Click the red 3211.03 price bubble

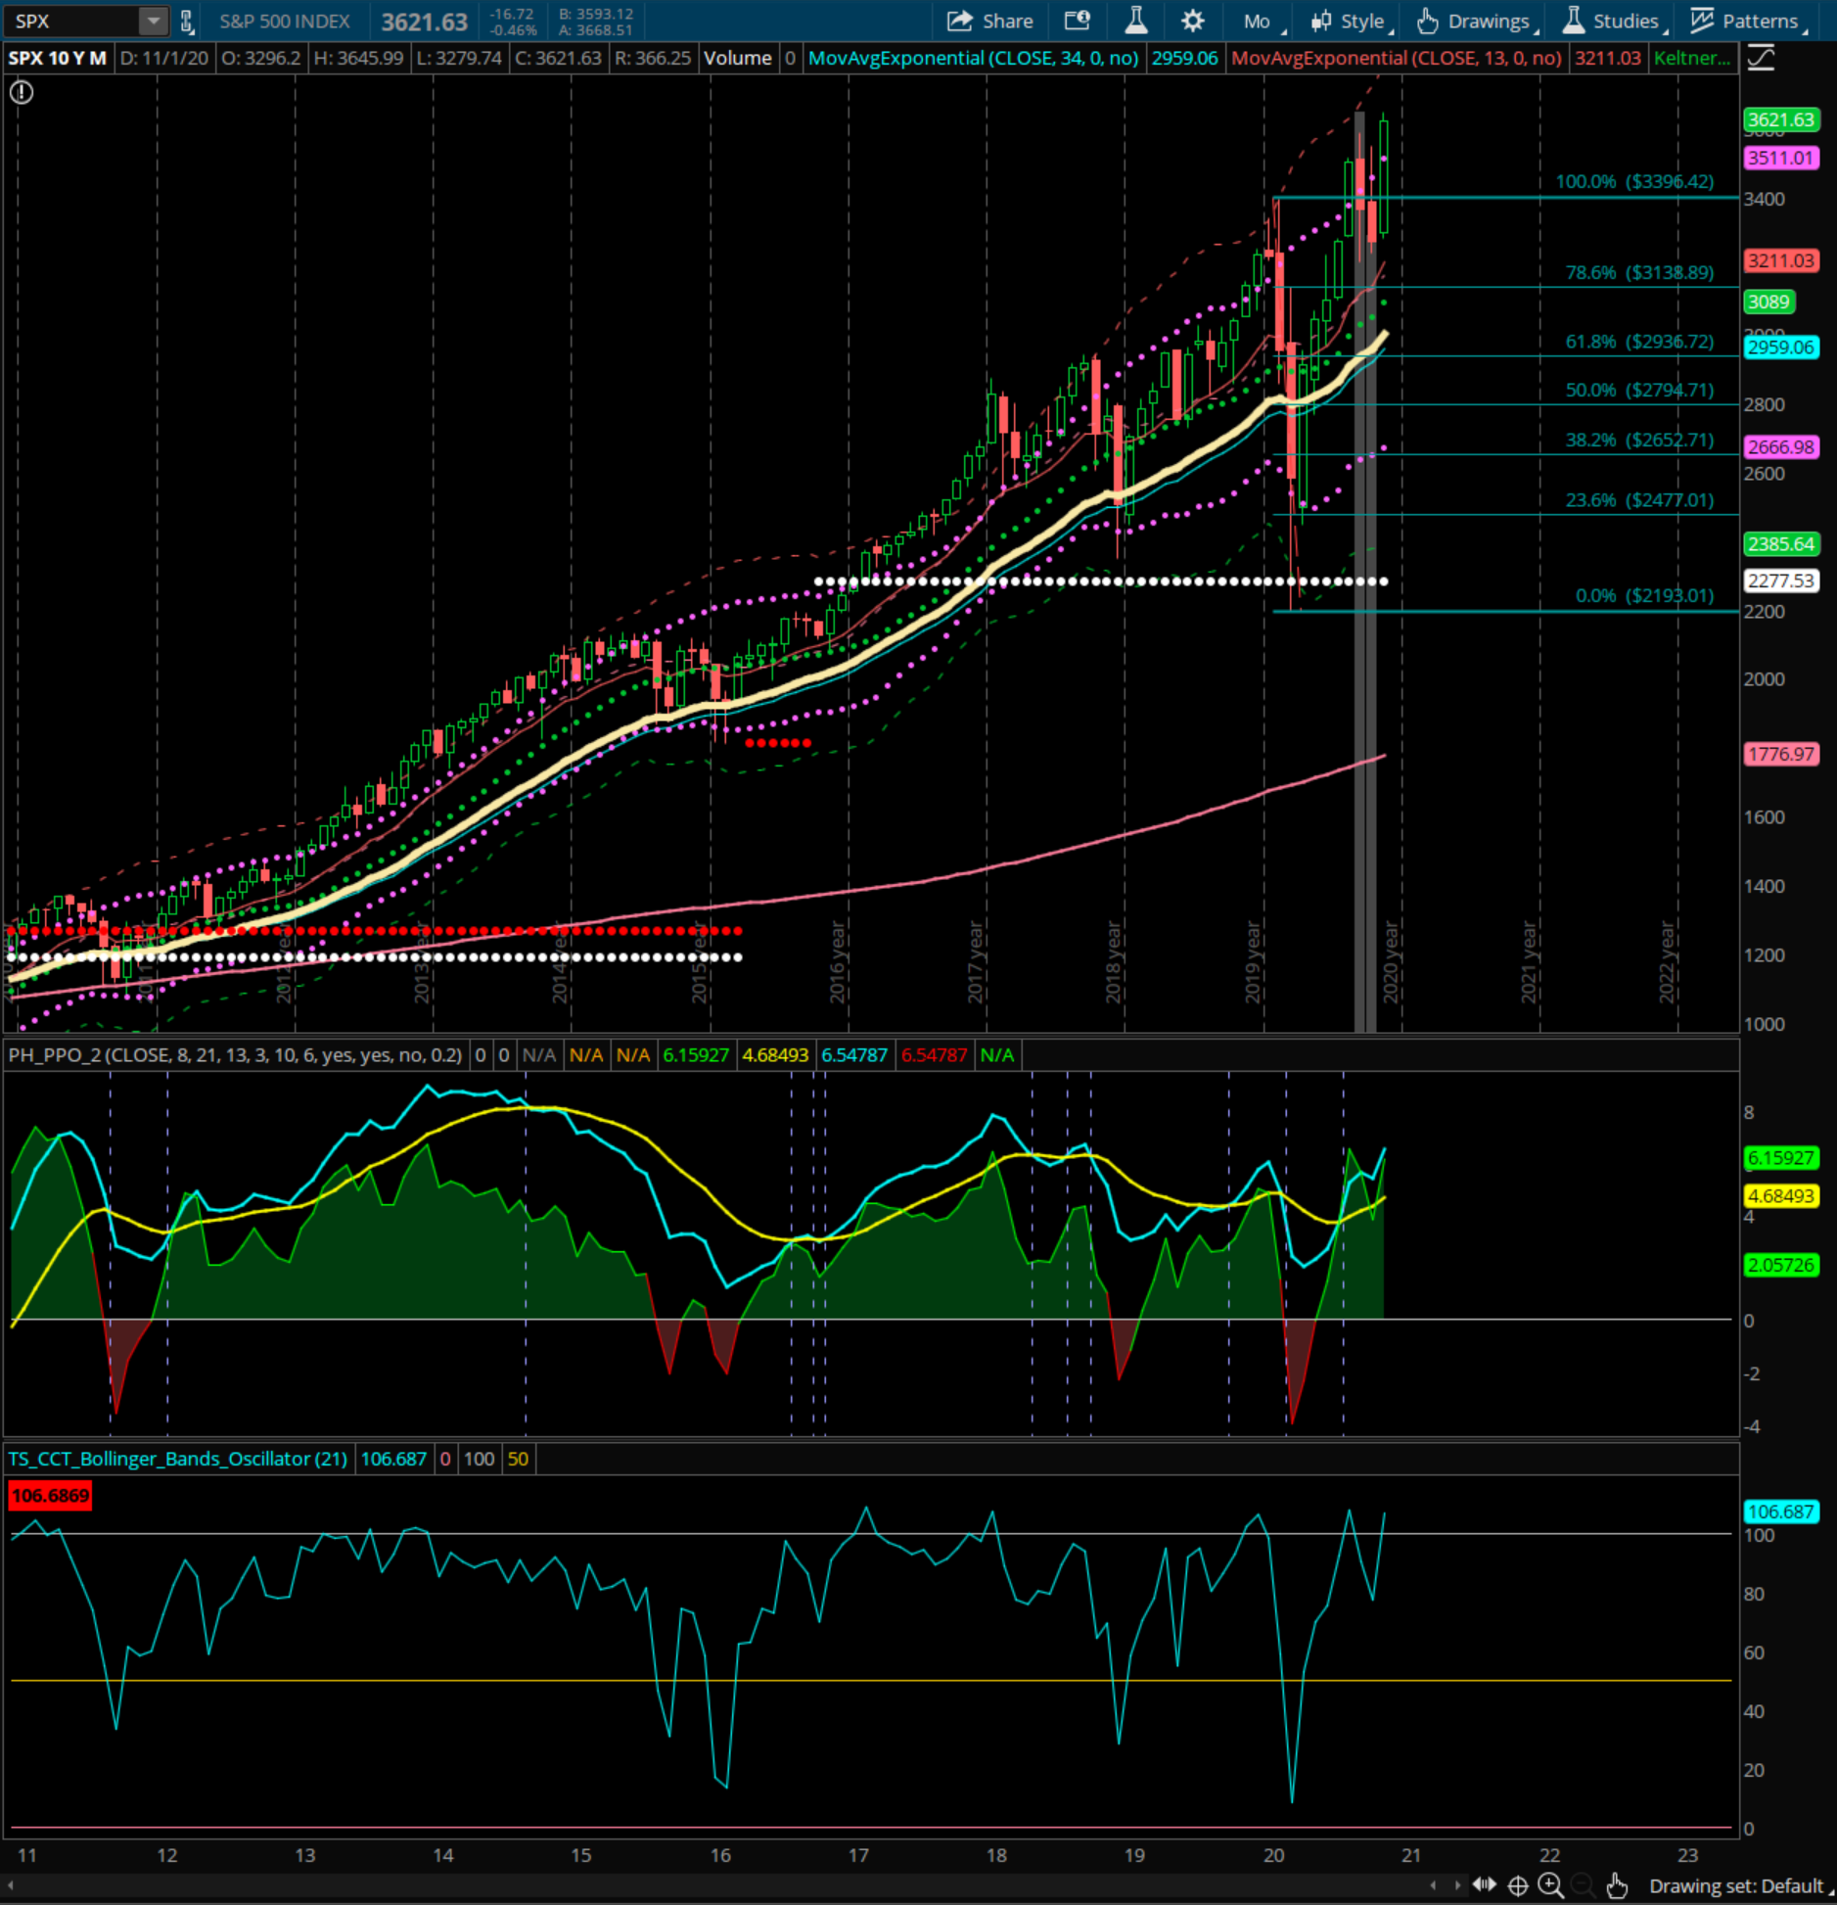[x=1781, y=261]
